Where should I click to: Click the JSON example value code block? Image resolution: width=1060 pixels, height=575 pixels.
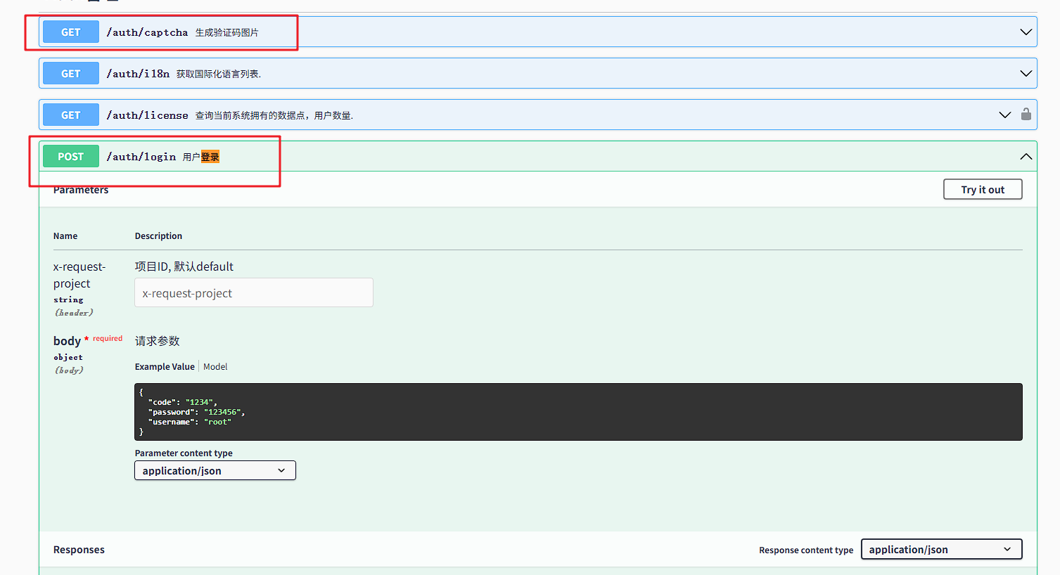tap(577, 412)
